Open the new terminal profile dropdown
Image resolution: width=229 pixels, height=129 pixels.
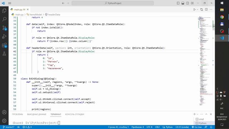pos(197,114)
